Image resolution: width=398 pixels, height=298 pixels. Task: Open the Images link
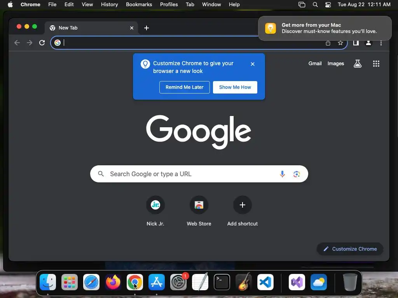click(x=335, y=64)
